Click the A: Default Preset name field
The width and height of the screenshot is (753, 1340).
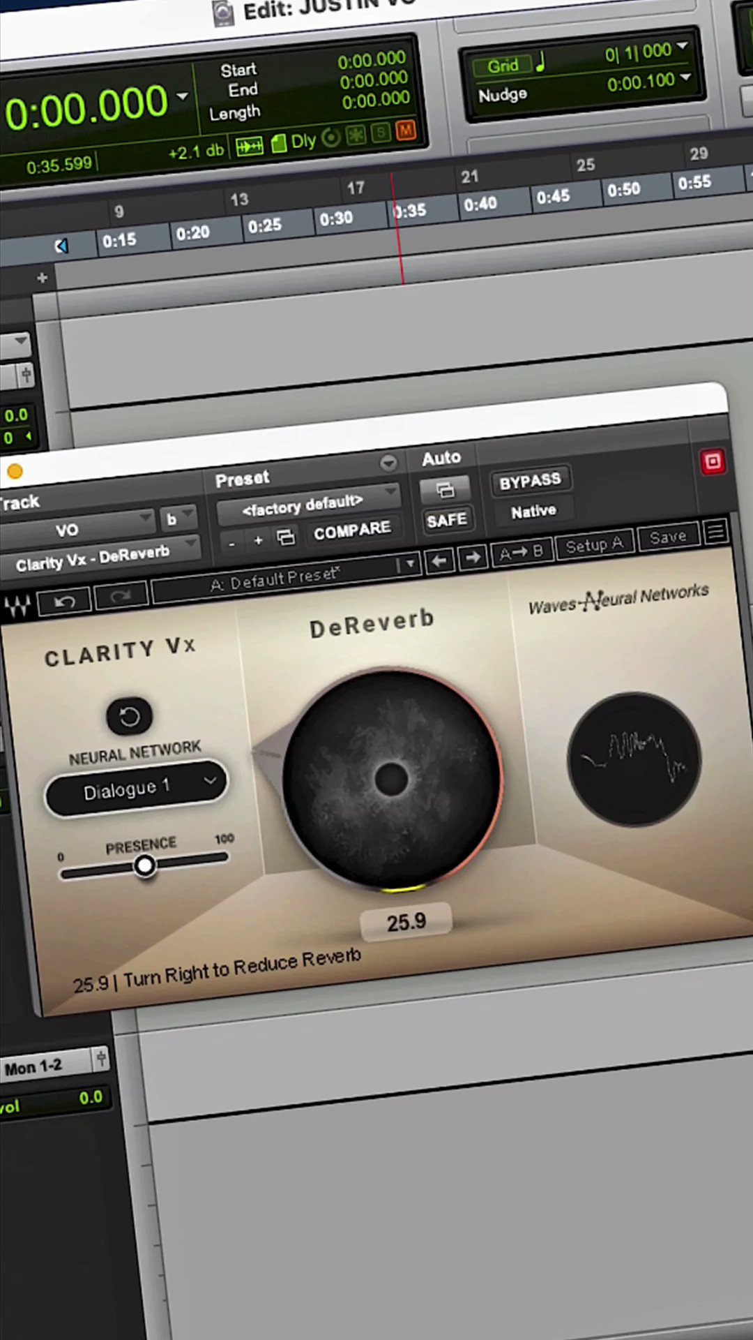pyautogui.click(x=274, y=579)
